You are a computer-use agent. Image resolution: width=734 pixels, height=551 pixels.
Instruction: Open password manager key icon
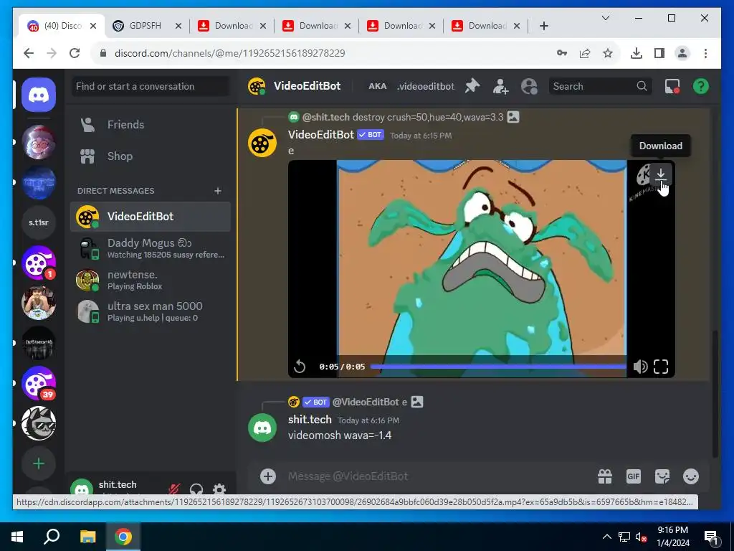(562, 53)
